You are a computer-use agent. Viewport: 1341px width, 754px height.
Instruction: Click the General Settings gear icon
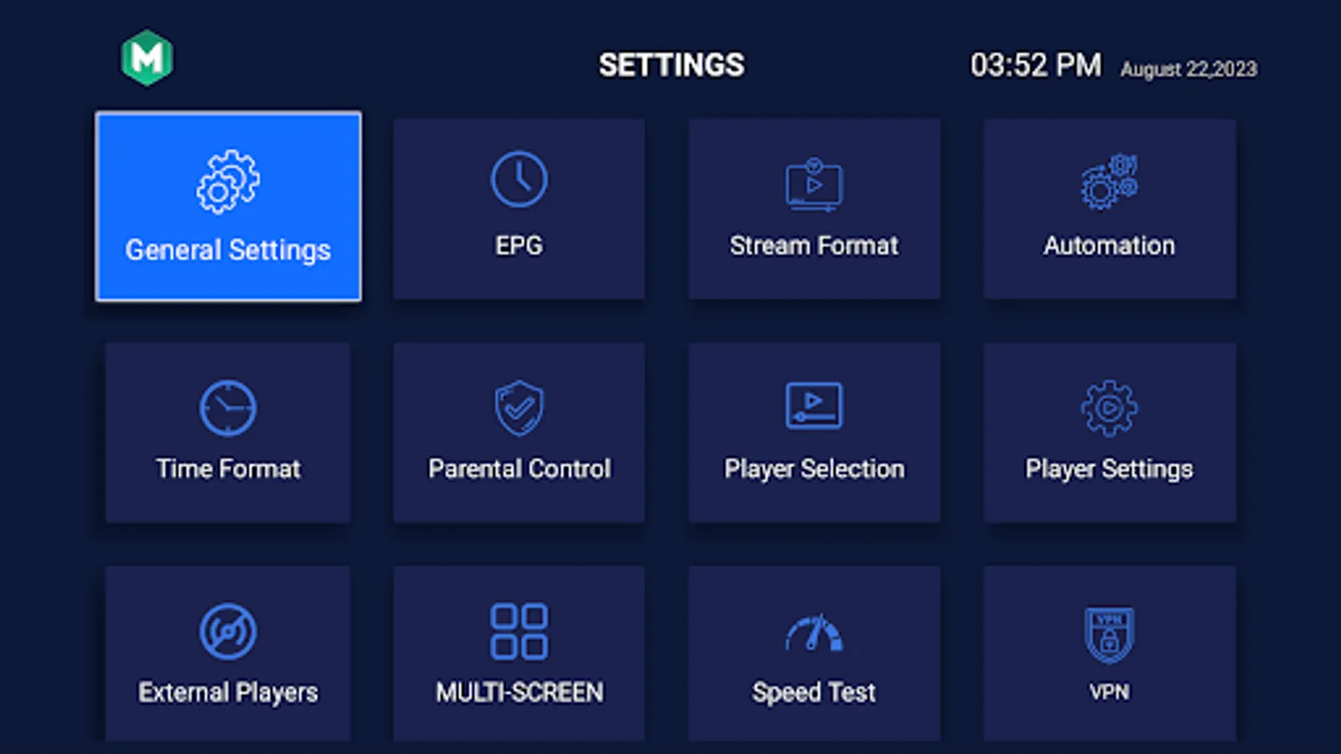tap(228, 182)
